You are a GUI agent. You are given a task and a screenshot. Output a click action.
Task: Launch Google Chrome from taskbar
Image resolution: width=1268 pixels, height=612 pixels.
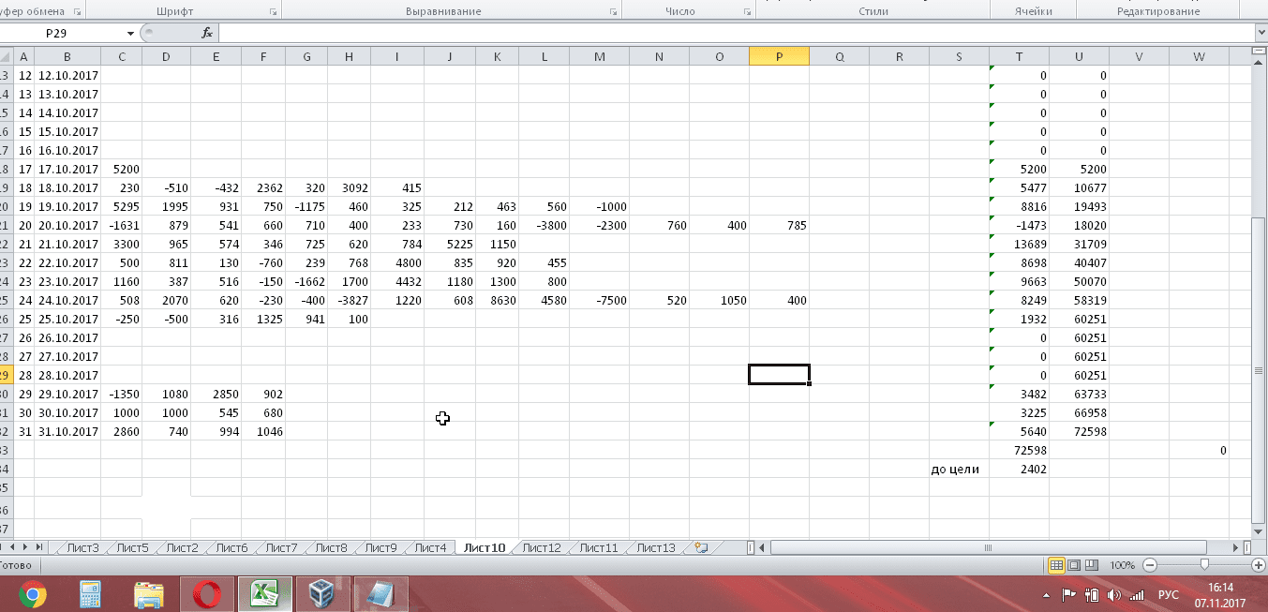(33, 594)
